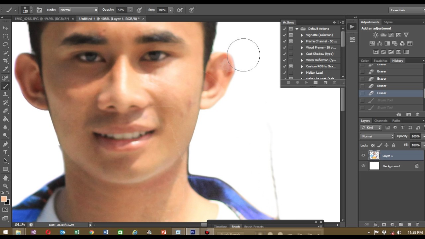Viewport: 425px width, 239px height.
Task: Add a Curves adjustment
Action: click(x=391, y=35)
